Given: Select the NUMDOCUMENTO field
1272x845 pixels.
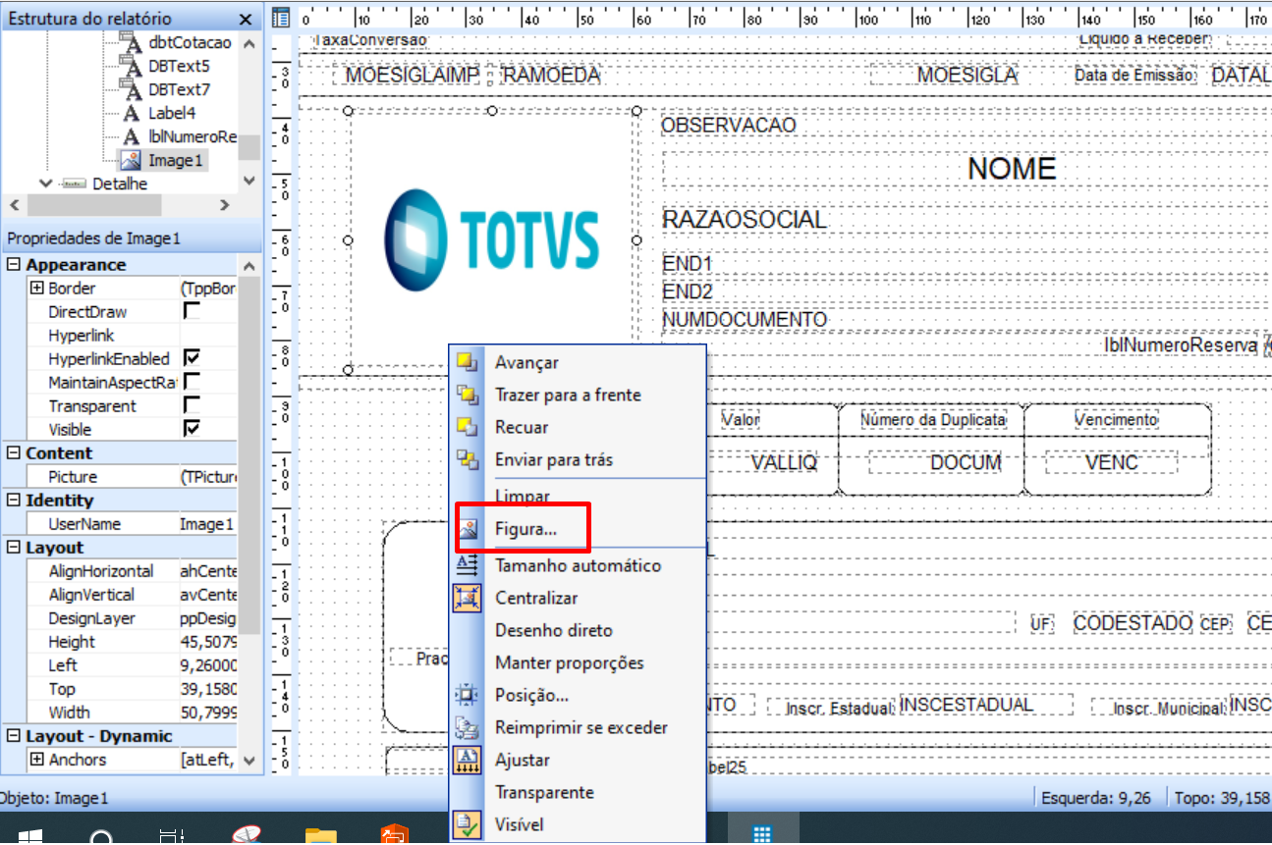Looking at the screenshot, I should pyautogui.click(x=745, y=320).
